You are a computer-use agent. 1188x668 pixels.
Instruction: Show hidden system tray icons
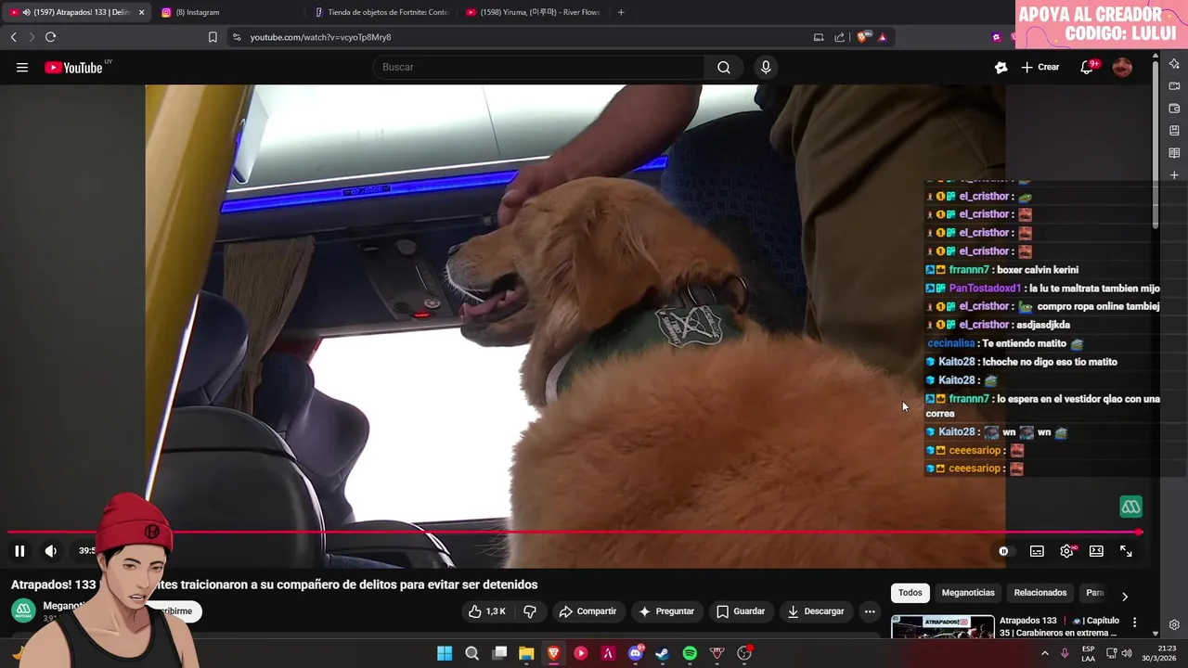pos(1045,653)
